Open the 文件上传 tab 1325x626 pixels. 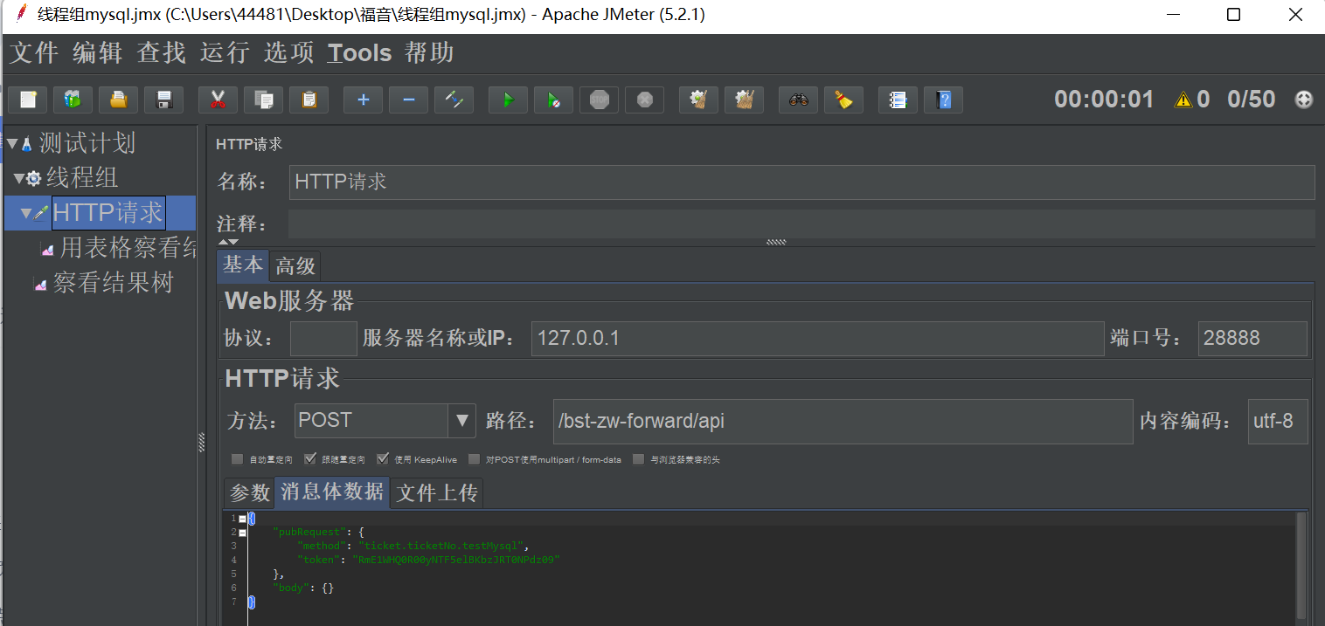[437, 493]
